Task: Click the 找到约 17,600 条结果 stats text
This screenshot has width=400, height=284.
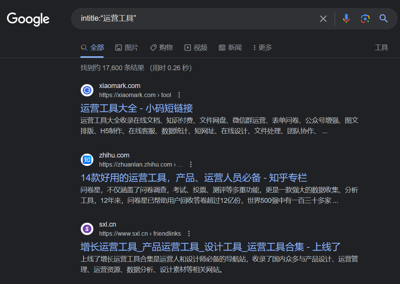Action: point(136,68)
